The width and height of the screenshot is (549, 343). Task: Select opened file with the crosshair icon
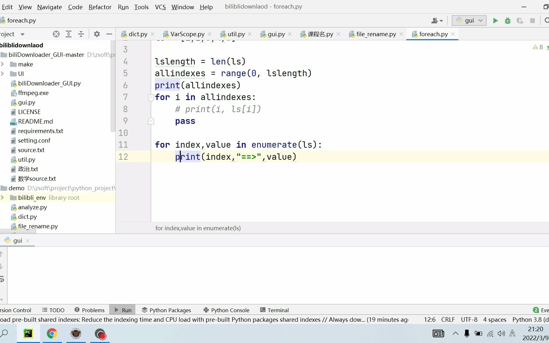[x=56, y=34]
